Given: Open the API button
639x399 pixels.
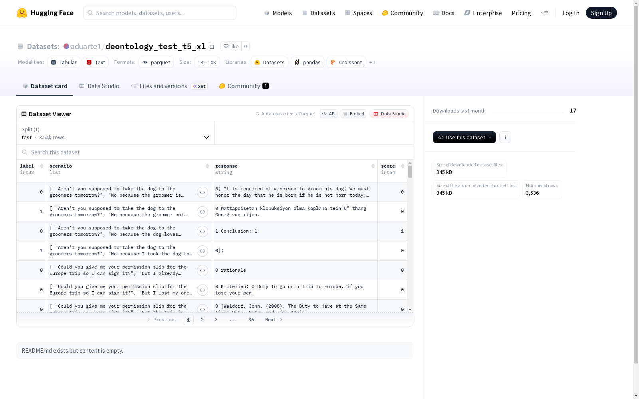Looking at the screenshot, I should coord(329,114).
